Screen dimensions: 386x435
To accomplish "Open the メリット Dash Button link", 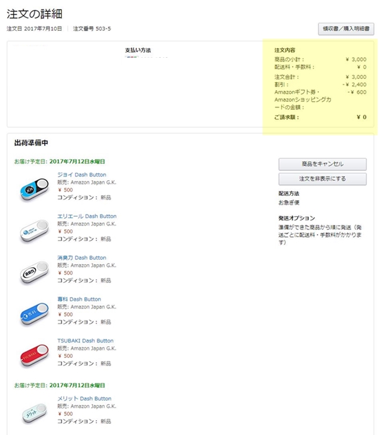I will click(x=85, y=398).
